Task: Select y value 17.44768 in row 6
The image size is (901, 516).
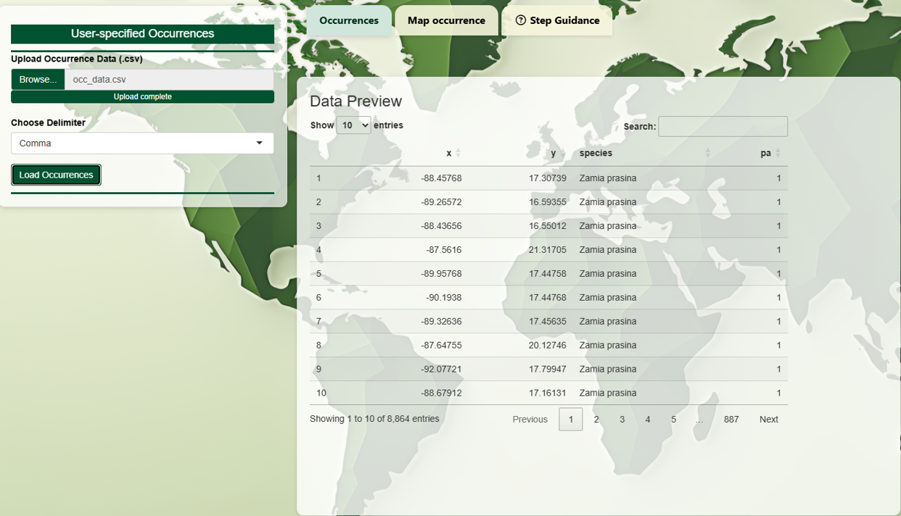Action: 547,298
